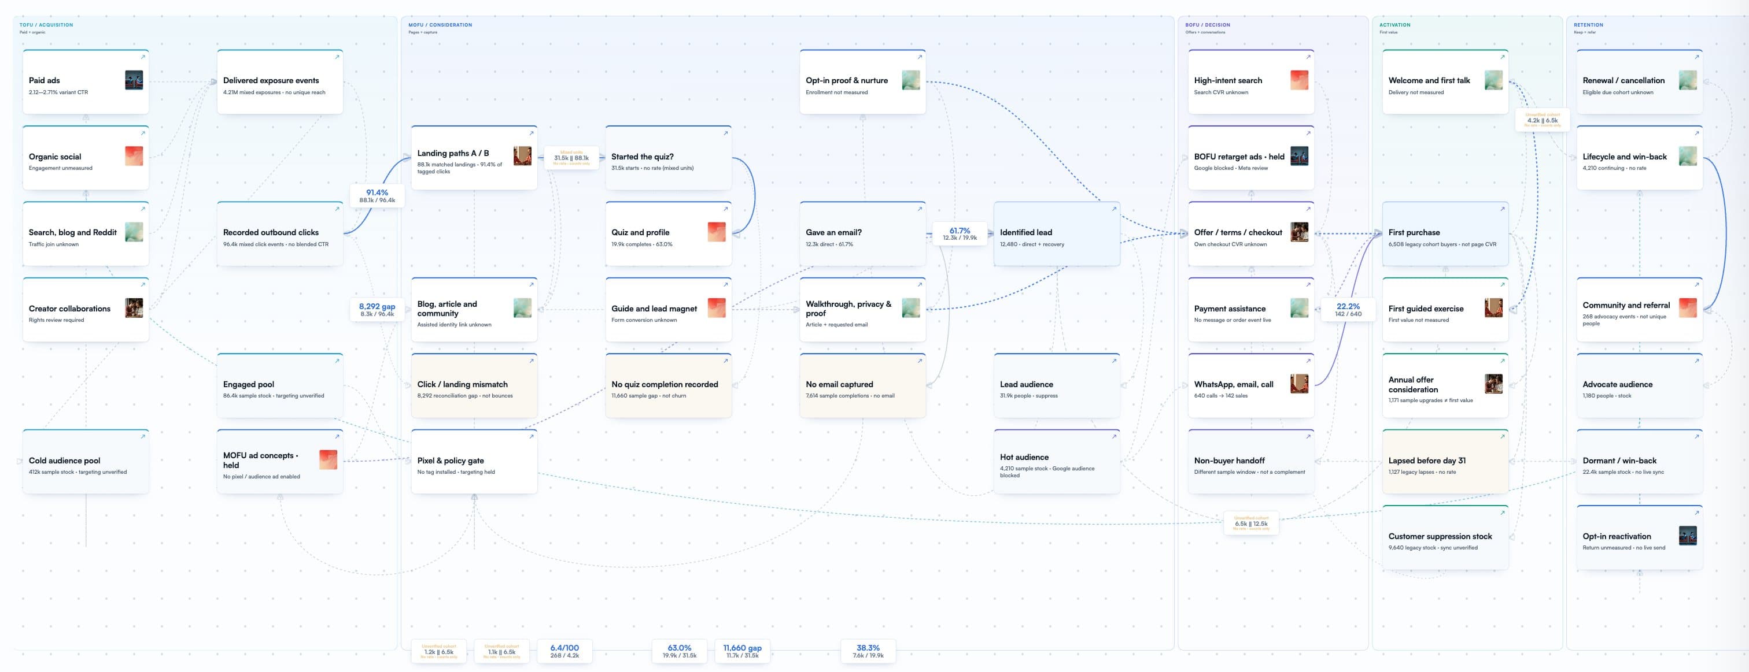
Task: Select the Dormant / win-back card title
Action: point(1619,461)
